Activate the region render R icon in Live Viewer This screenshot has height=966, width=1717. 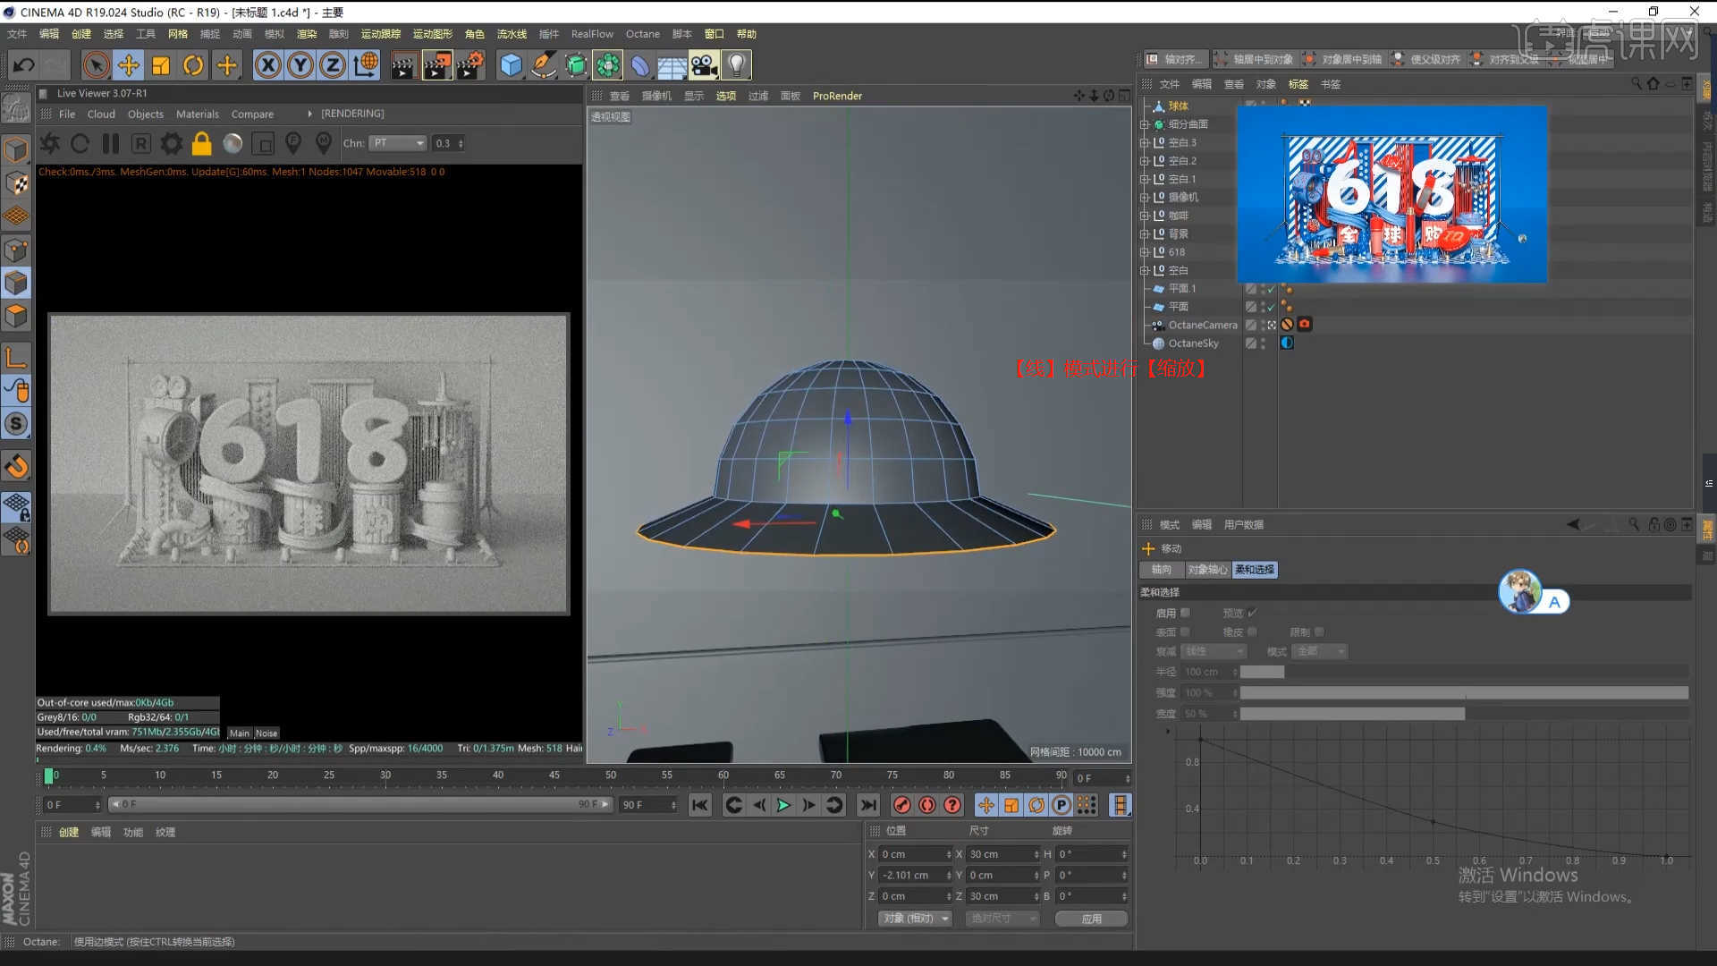140,143
